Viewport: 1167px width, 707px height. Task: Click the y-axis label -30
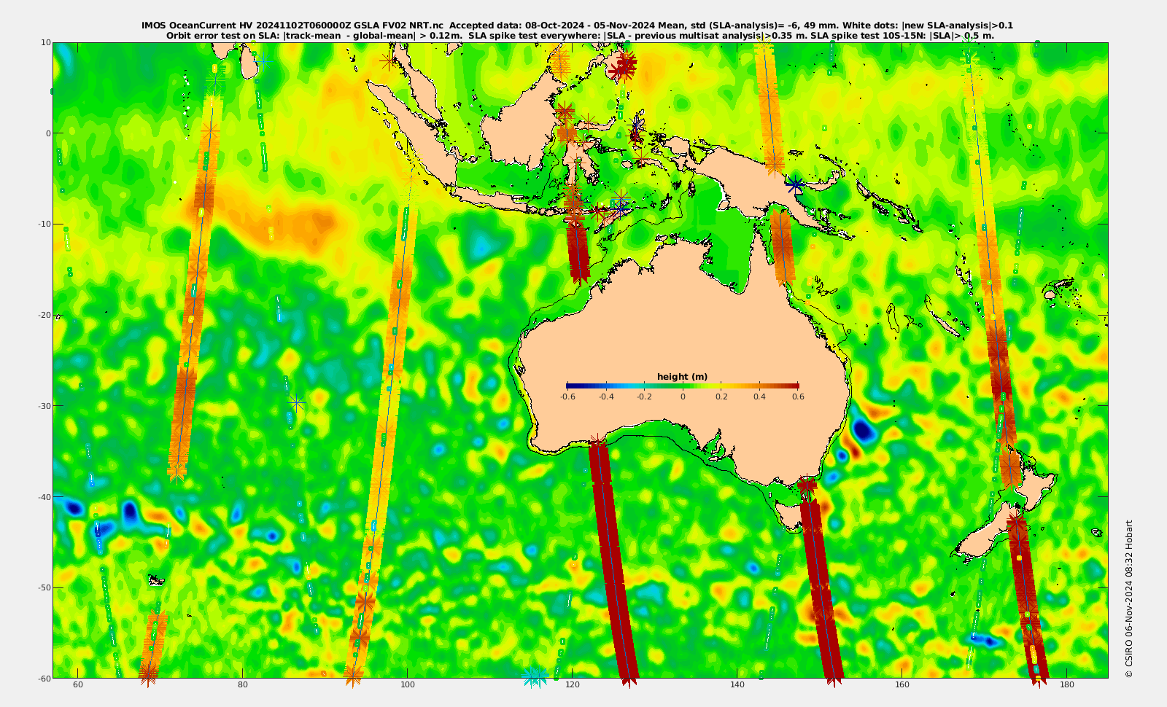click(x=44, y=406)
